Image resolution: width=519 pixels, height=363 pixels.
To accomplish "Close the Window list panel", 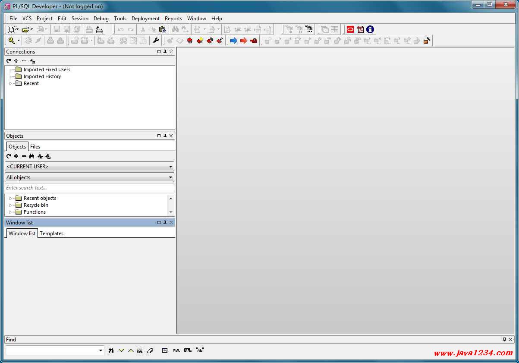I will (171, 222).
